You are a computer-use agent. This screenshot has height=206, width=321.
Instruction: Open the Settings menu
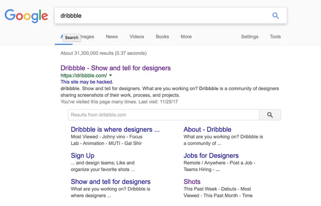(250, 37)
